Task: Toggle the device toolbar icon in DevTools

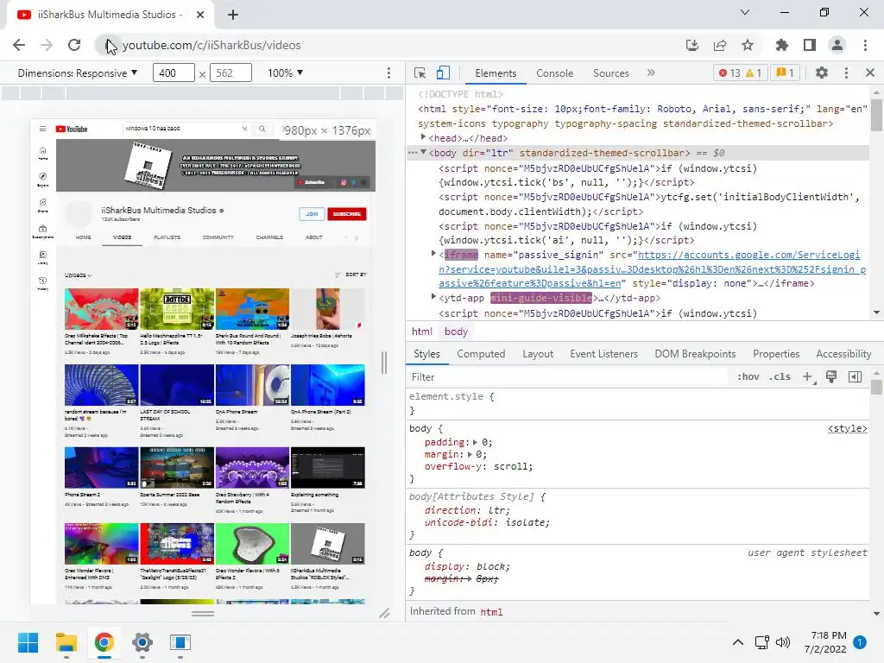Action: click(x=443, y=73)
